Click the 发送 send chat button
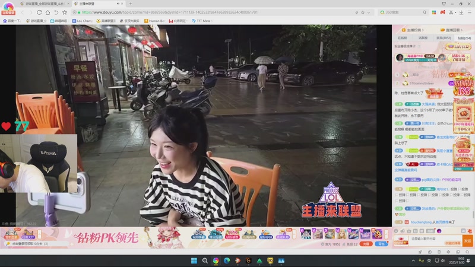This screenshot has height=267, width=475. 468,241
